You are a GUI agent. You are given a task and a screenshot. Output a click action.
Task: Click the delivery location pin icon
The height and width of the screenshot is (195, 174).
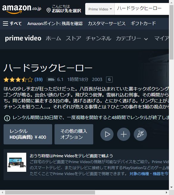point(49,10)
